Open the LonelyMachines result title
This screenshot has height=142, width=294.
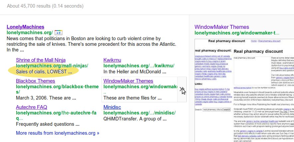25,27
